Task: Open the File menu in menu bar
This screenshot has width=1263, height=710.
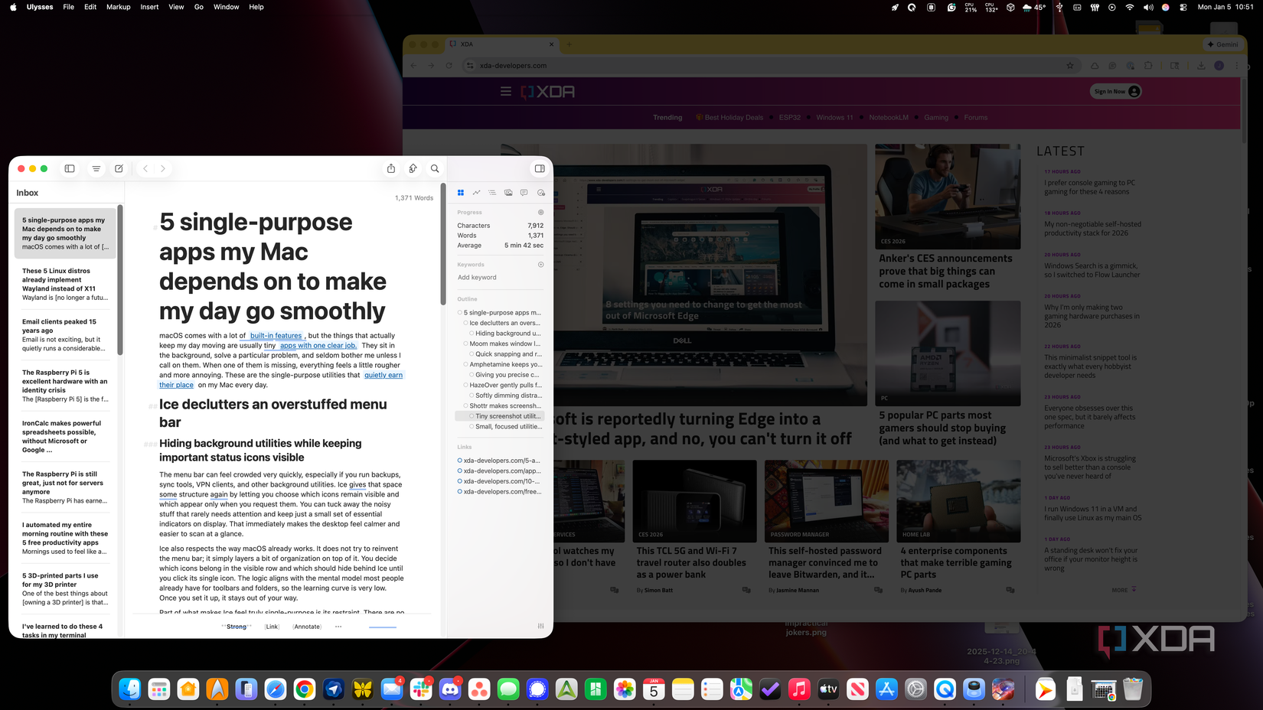Action: tap(69, 7)
